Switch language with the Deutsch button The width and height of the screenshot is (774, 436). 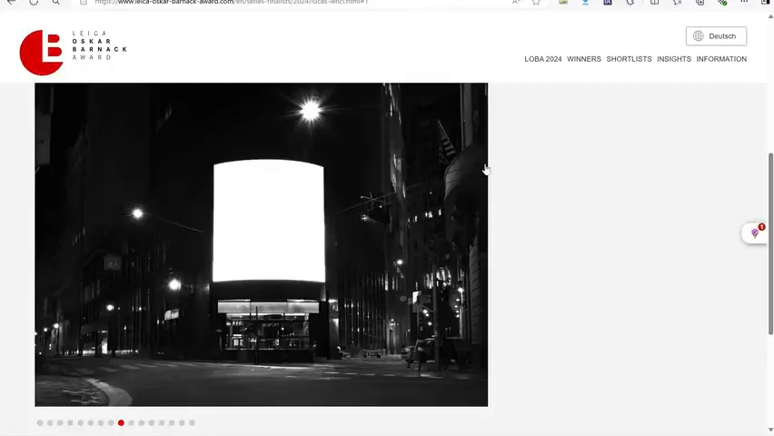click(x=716, y=36)
